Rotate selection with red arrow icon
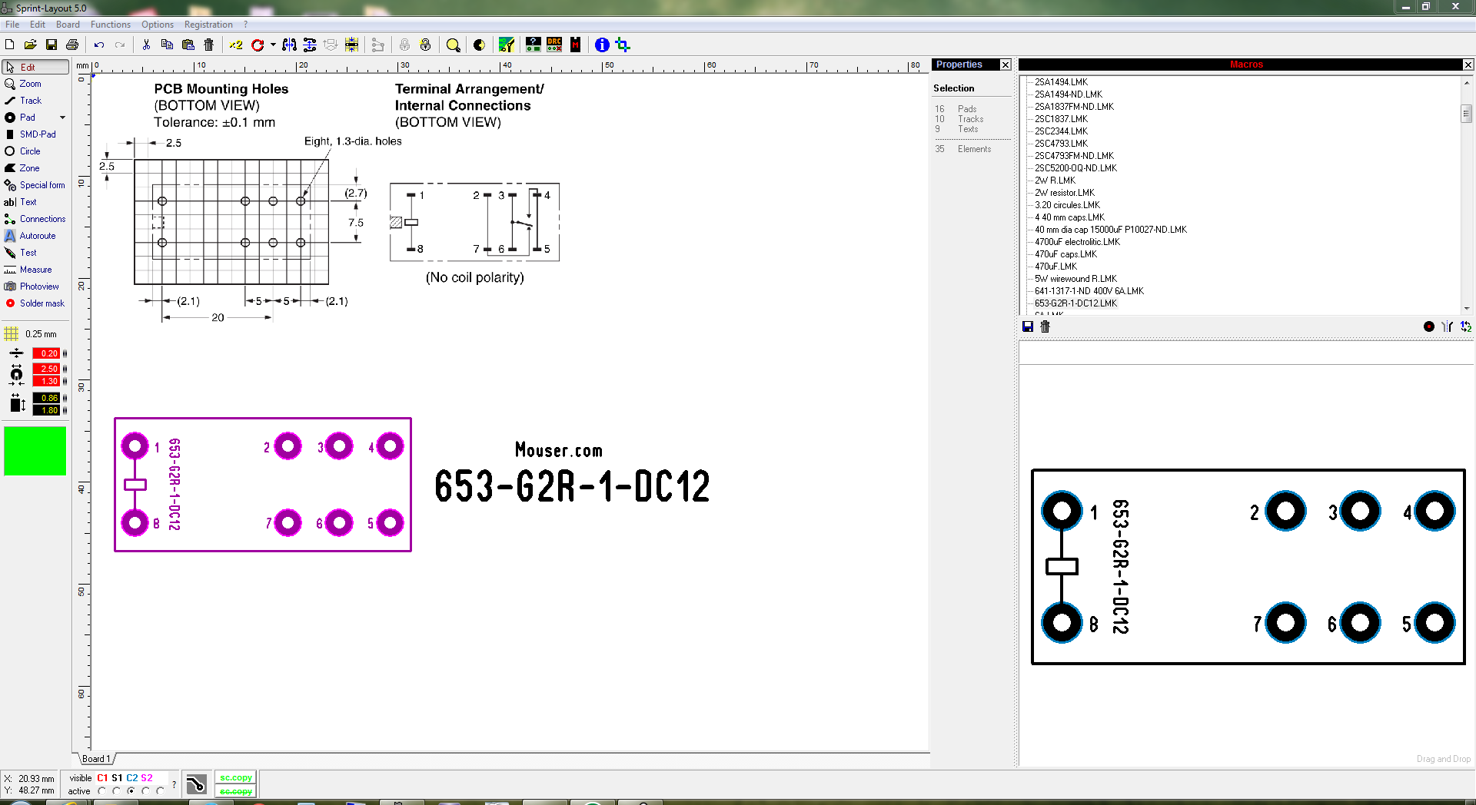Viewport: 1476px width, 805px height. [x=258, y=45]
